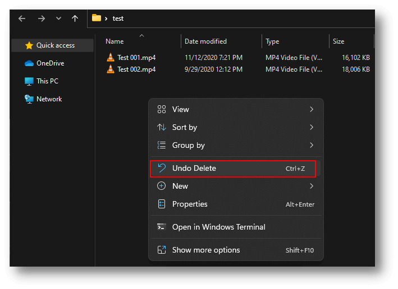The height and width of the screenshot is (289, 398).
Task: Go forward with the right arrow button
Action: coord(42,18)
